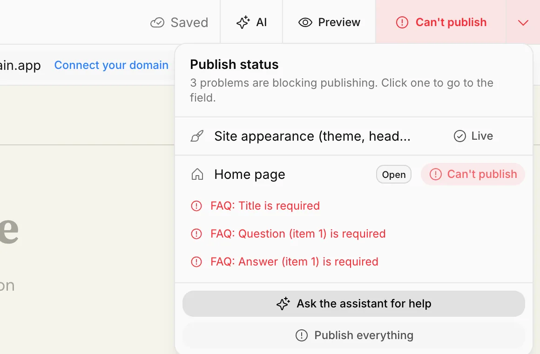Screen dimensions: 540x354
Task: Click the brush icon beside Site appearance
Action: (197, 136)
